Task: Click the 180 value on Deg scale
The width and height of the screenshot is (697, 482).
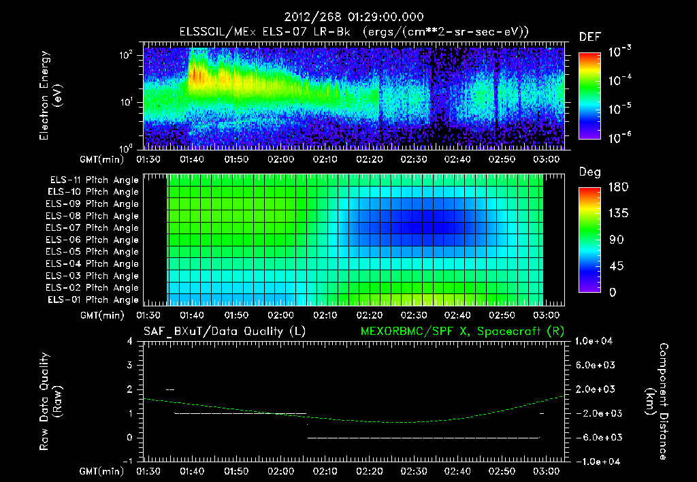Action: coord(618,187)
